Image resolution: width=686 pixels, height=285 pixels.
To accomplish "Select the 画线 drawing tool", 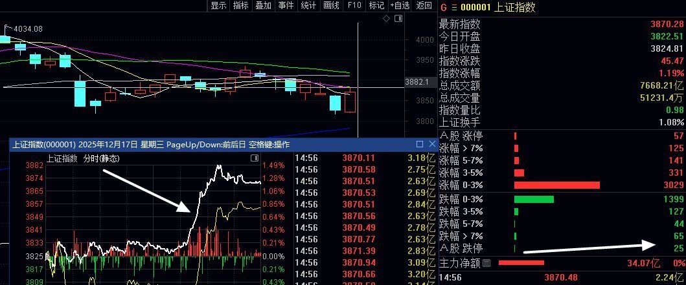I will (331, 6).
